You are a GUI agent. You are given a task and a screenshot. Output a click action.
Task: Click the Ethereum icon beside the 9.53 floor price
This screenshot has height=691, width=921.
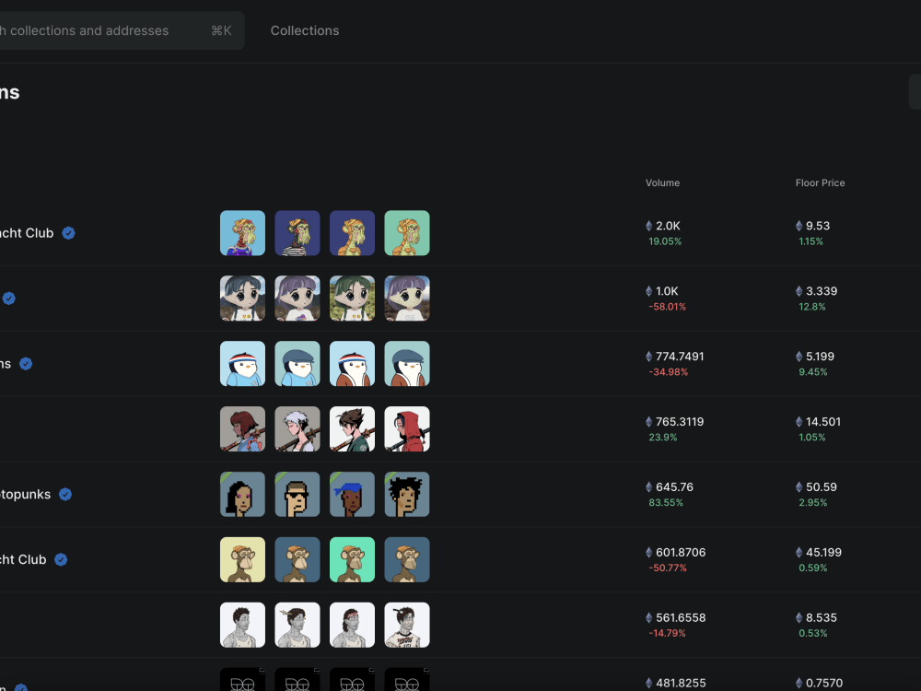click(x=799, y=226)
